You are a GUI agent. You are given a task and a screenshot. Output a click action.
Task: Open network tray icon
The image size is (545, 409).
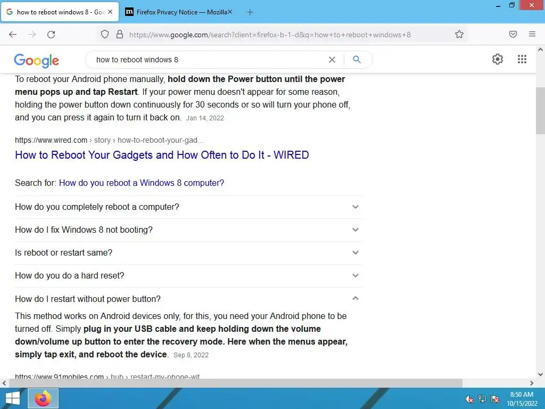482,399
